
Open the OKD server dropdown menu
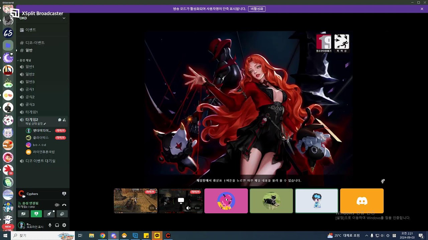(x=64, y=18)
